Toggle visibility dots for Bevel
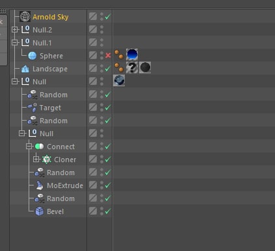 pyautogui.click(x=101, y=211)
